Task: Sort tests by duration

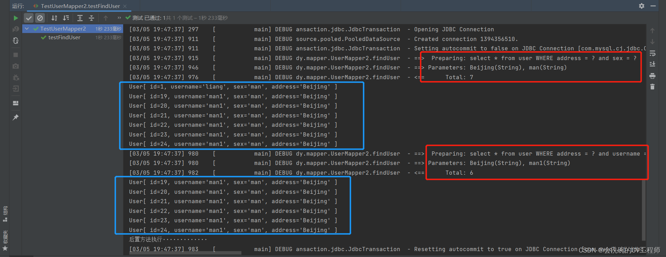Action: click(66, 18)
